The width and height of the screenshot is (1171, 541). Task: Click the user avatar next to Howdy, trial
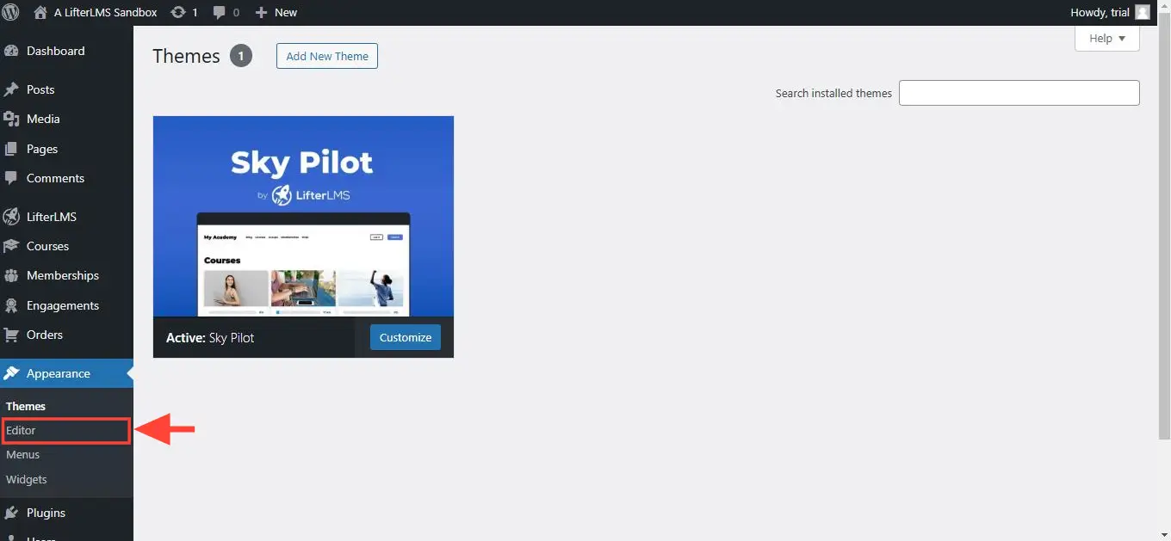tap(1142, 12)
